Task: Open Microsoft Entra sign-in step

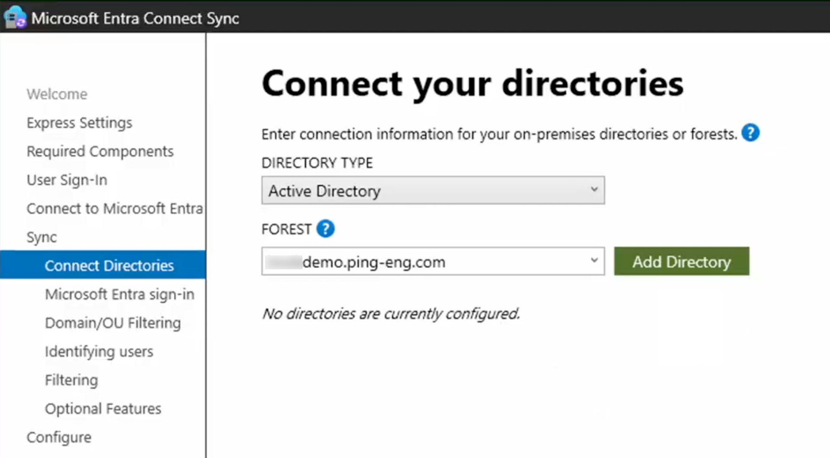Action: pyautogui.click(x=119, y=294)
